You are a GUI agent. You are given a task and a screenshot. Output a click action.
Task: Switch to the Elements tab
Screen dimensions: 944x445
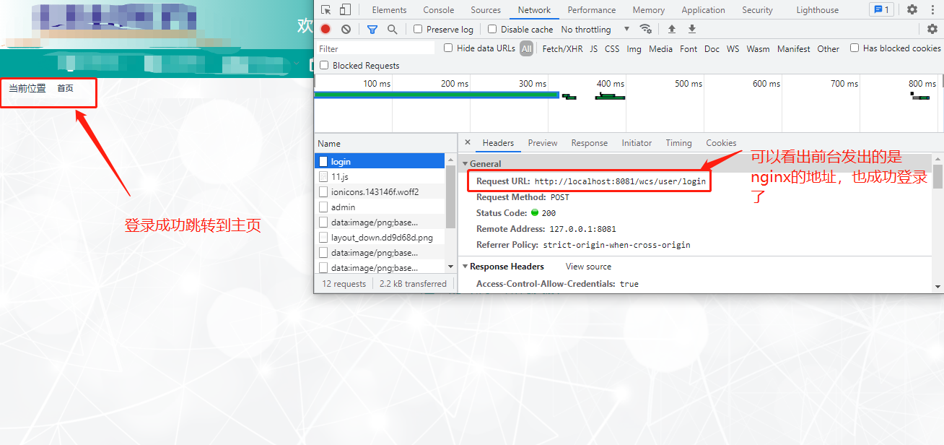point(389,10)
